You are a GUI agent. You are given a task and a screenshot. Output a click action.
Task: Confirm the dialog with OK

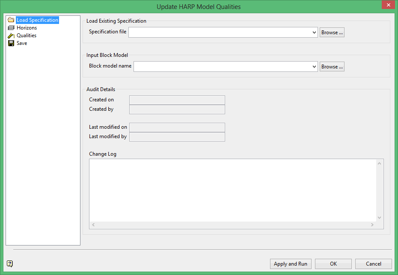[333, 264]
